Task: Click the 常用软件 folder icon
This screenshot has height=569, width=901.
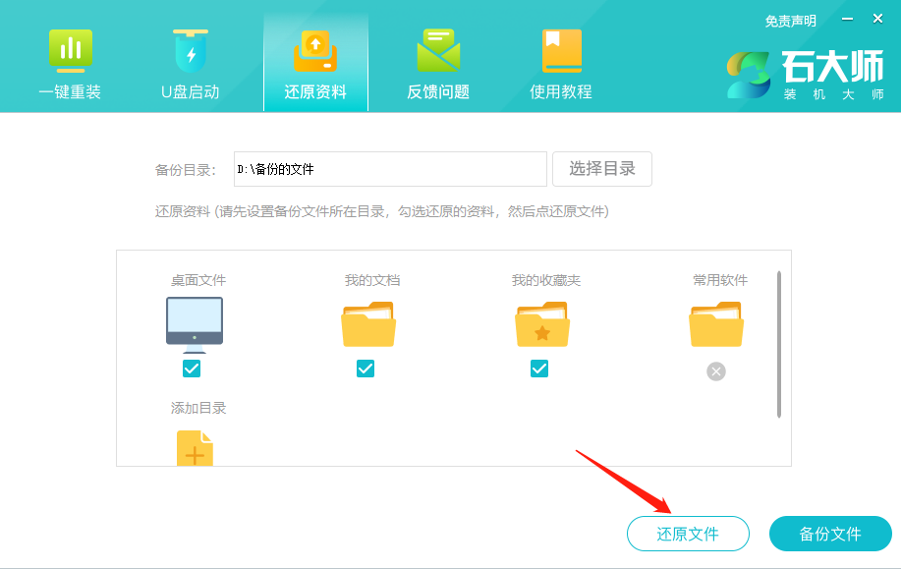Action: point(716,324)
